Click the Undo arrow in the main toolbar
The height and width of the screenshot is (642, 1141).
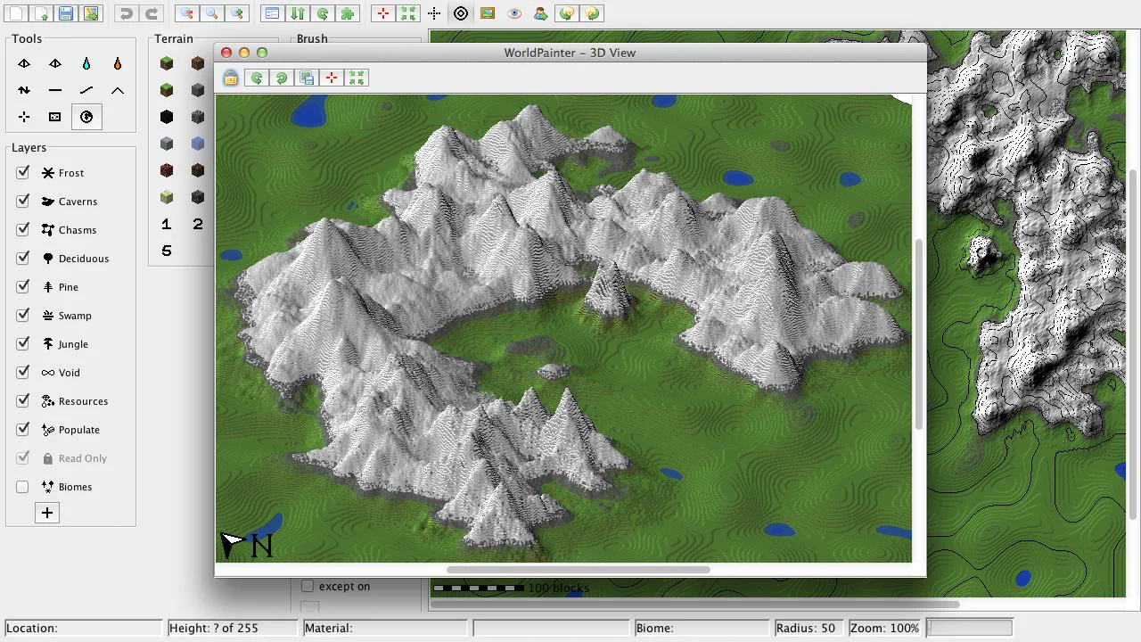(127, 13)
